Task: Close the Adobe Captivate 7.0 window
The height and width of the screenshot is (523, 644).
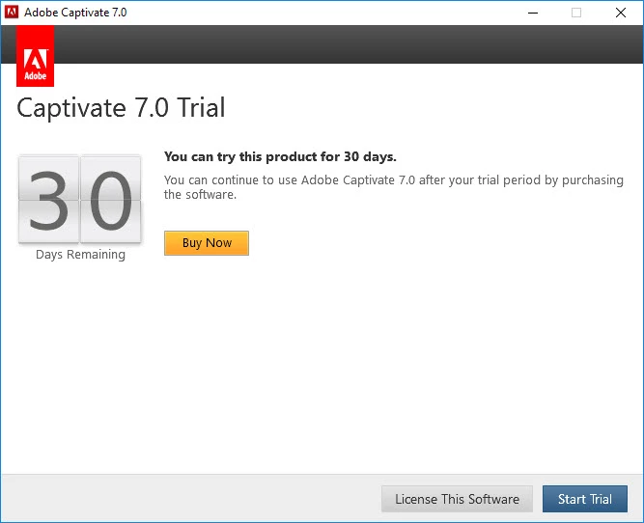Action: (x=621, y=13)
